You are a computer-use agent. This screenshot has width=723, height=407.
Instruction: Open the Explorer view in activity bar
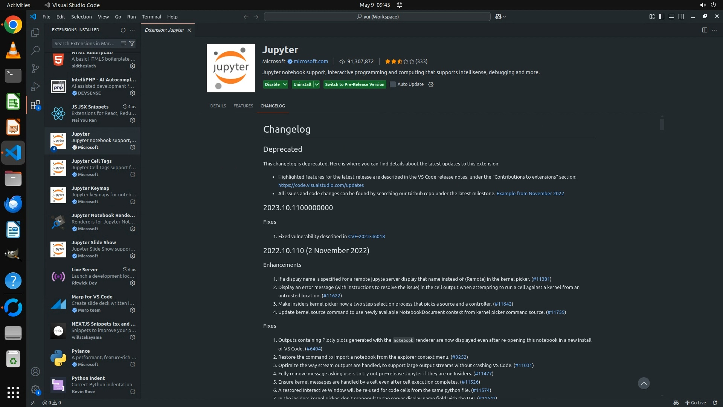(x=35, y=32)
